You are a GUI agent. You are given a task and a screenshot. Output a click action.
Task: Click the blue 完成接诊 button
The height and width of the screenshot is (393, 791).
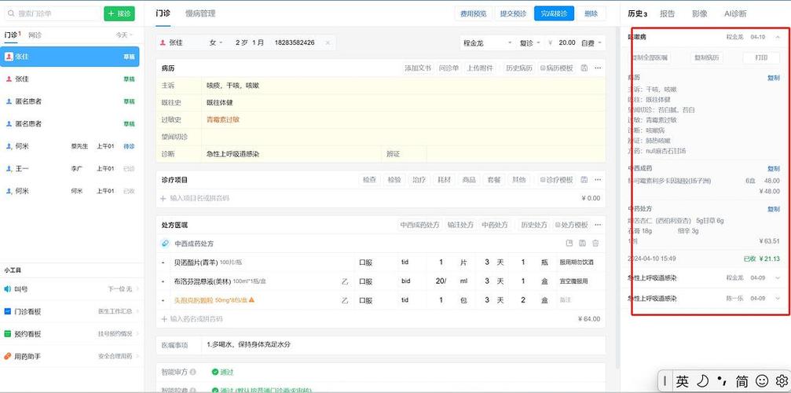tap(554, 13)
